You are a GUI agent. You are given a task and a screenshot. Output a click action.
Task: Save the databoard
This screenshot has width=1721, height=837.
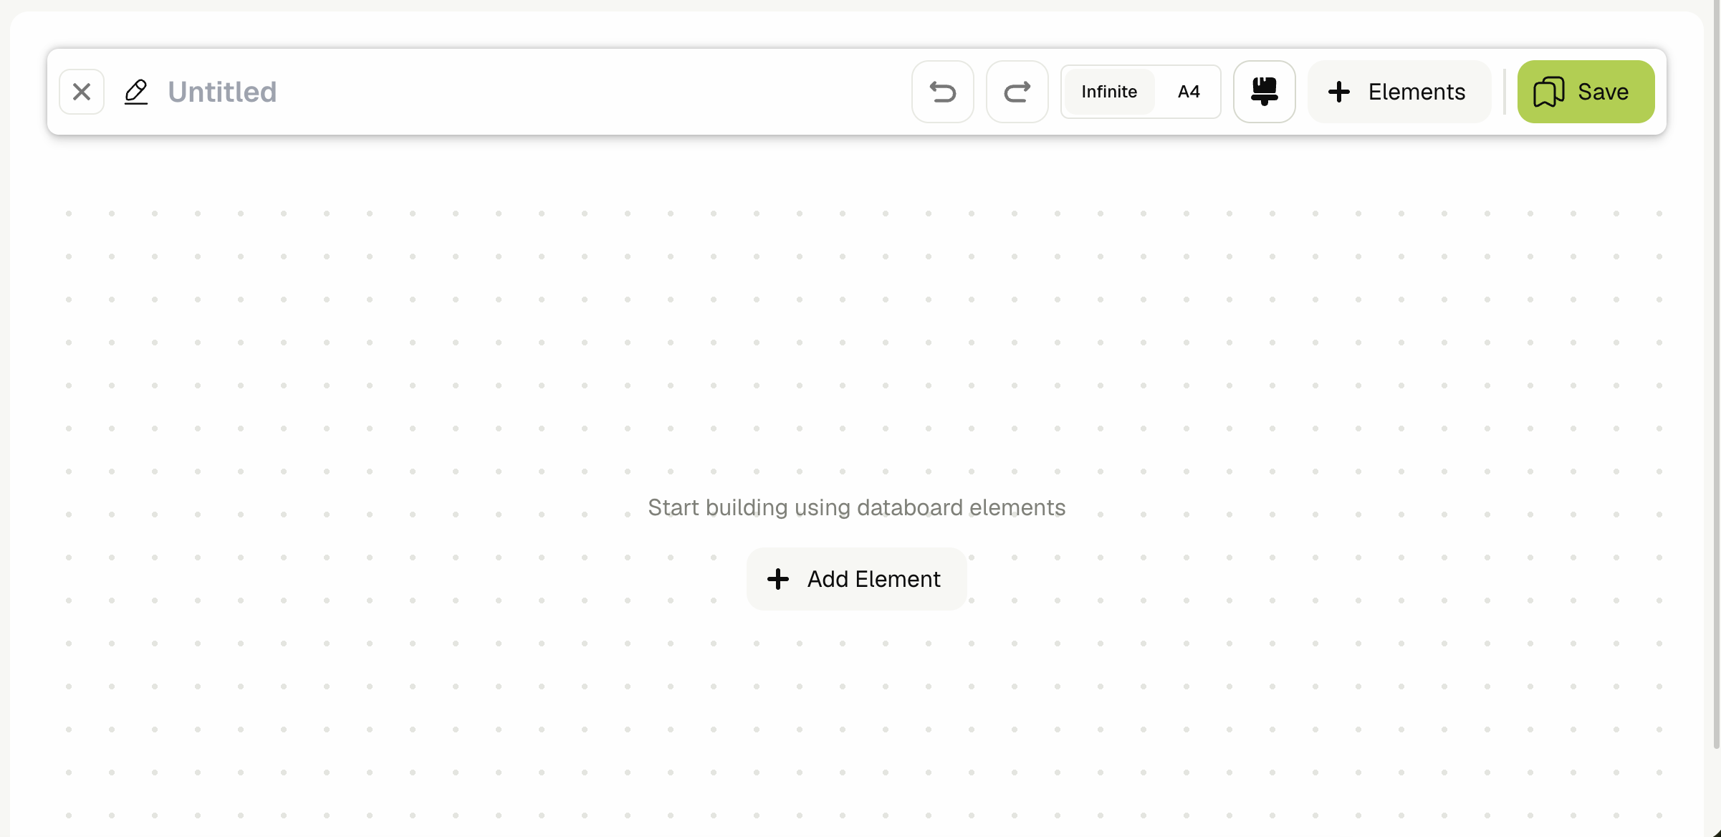tap(1586, 92)
